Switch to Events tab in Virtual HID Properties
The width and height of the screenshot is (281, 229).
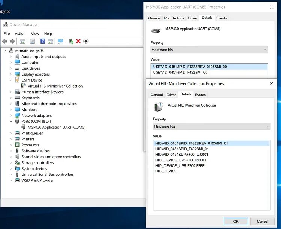pyautogui.click(x=200, y=95)
